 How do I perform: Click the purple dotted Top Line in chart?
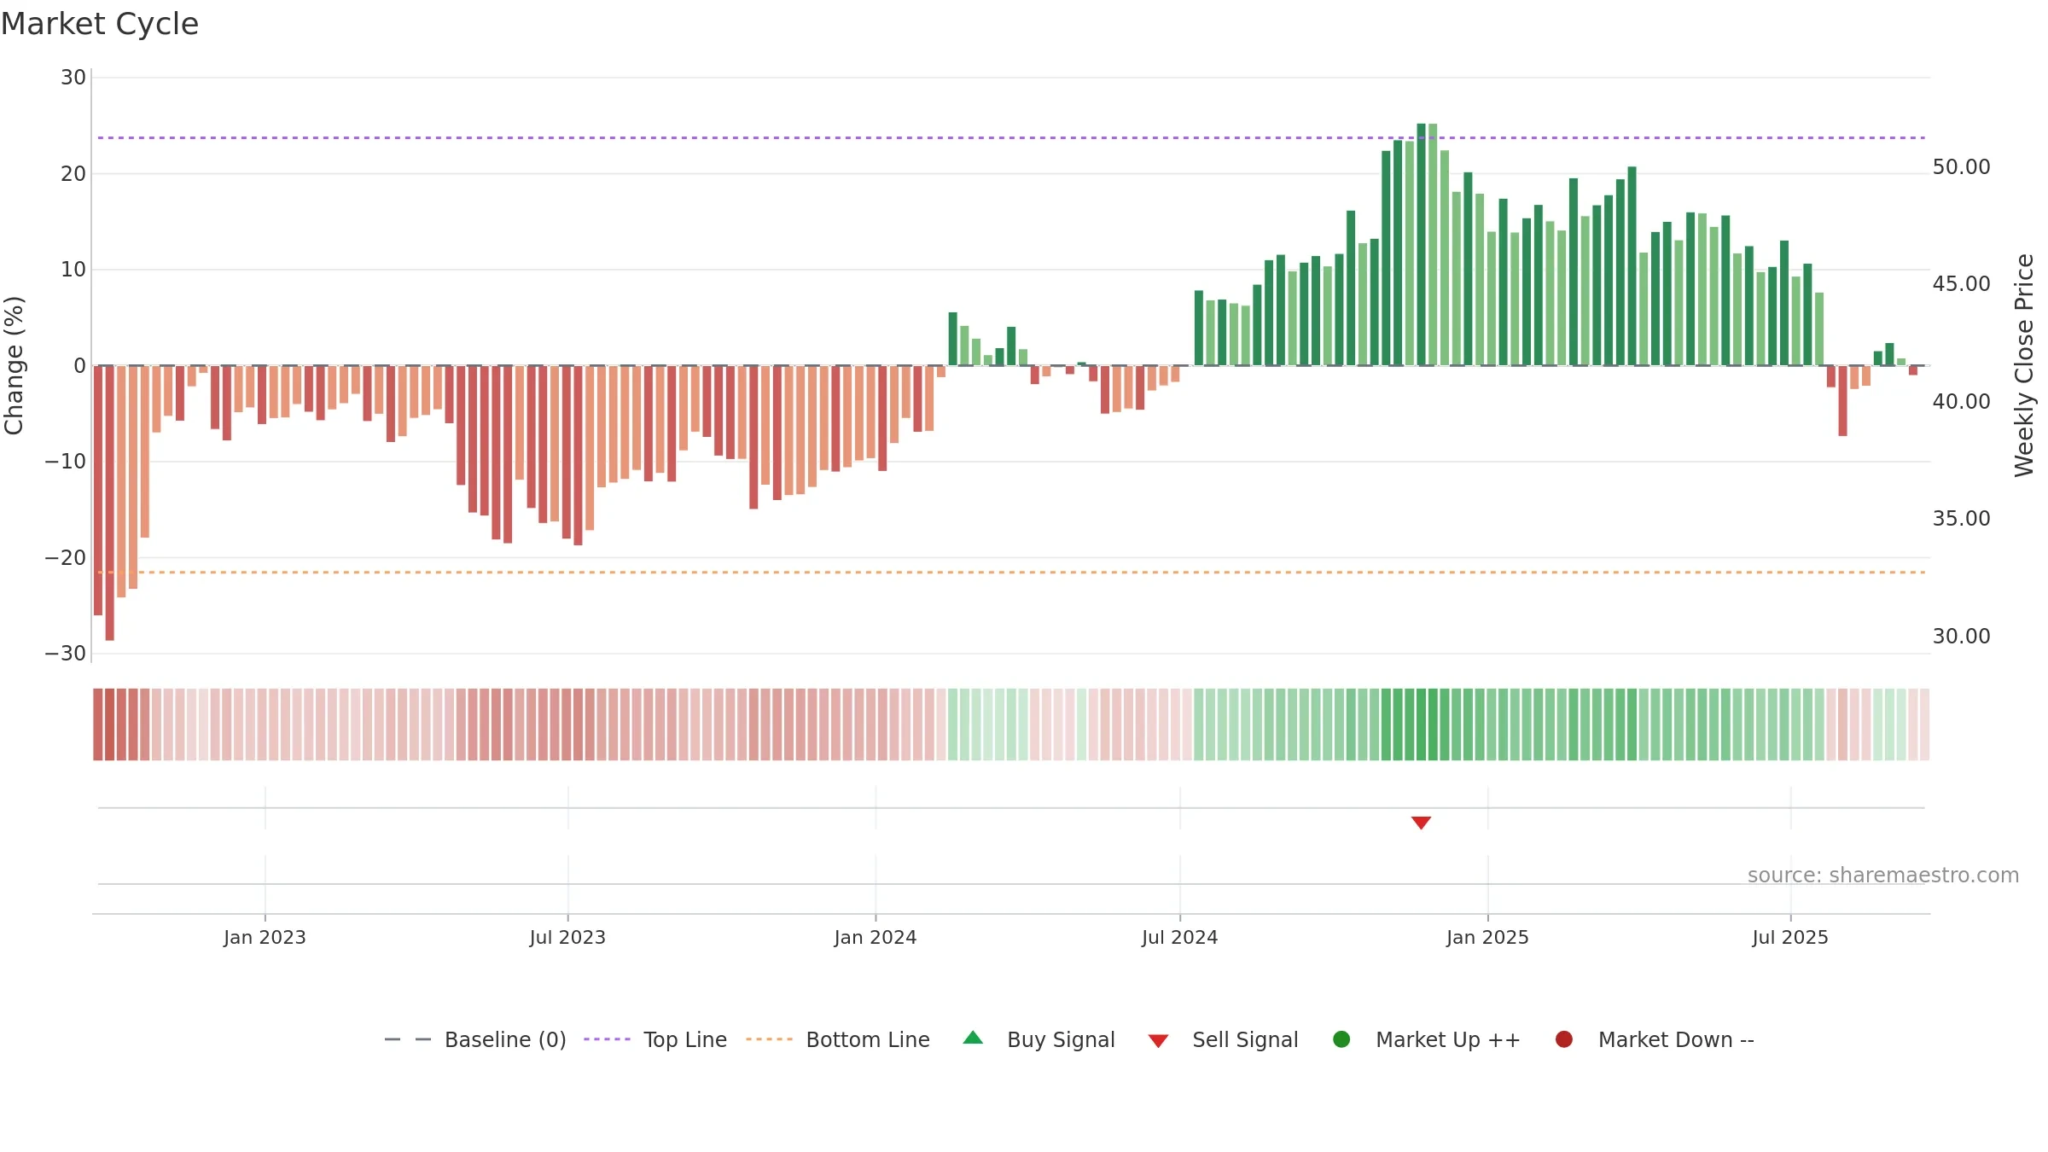[1011, 137]
